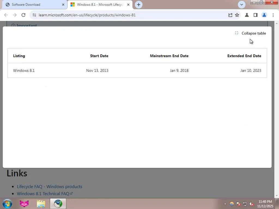Open Chrome Labs flask icon
Viewport: 279px width, 209px height.
click(247, 15)
